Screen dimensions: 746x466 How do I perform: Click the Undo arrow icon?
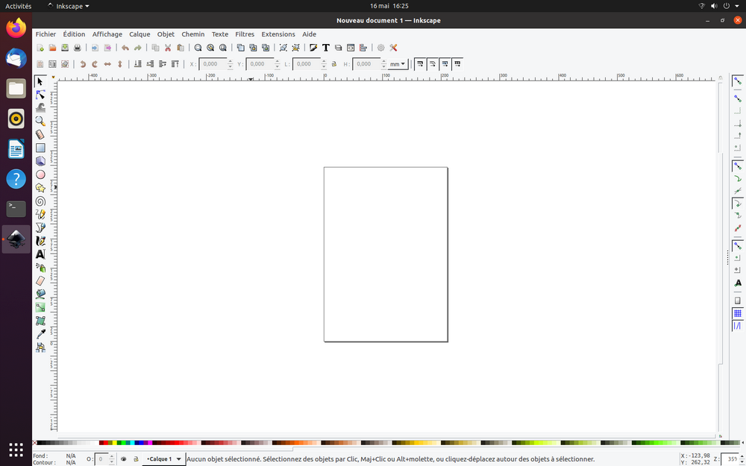[x=125, y=48]
